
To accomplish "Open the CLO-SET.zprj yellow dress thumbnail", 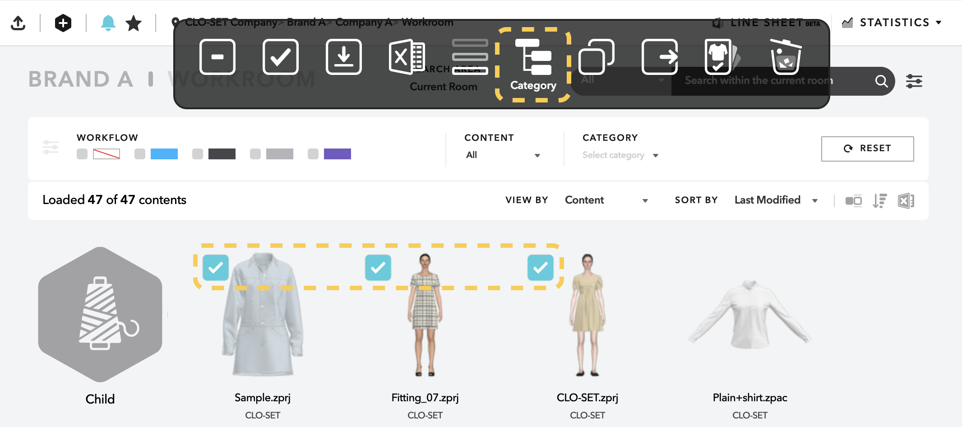I will (x=587, y=315).
